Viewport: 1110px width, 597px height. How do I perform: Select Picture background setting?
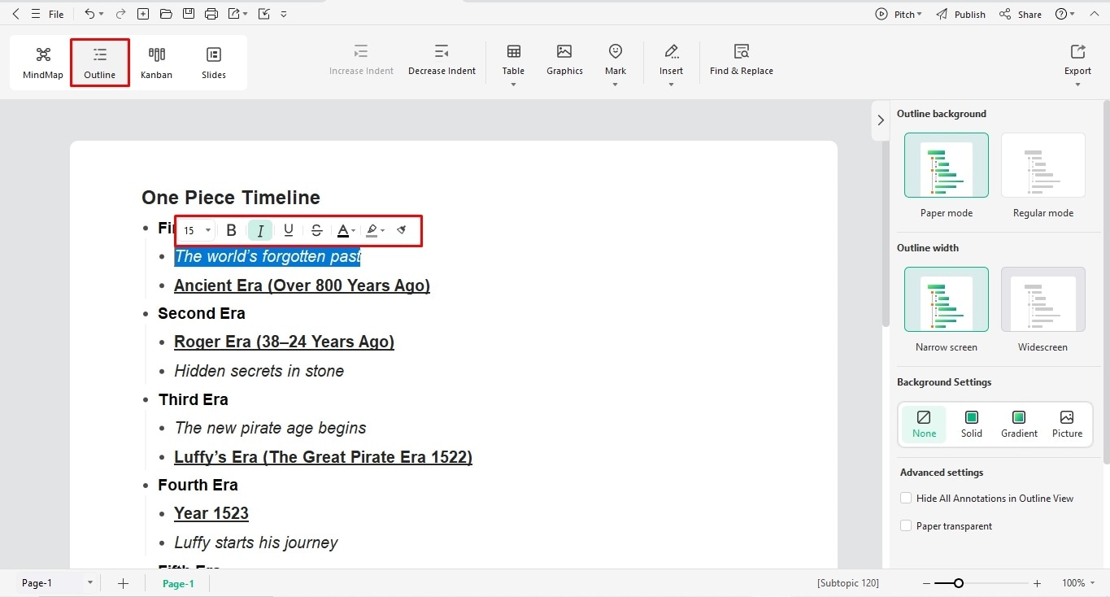1067,425
